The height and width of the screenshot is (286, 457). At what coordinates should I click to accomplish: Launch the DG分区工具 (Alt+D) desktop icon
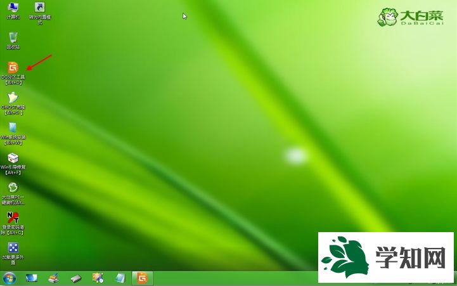click(13, 73)
